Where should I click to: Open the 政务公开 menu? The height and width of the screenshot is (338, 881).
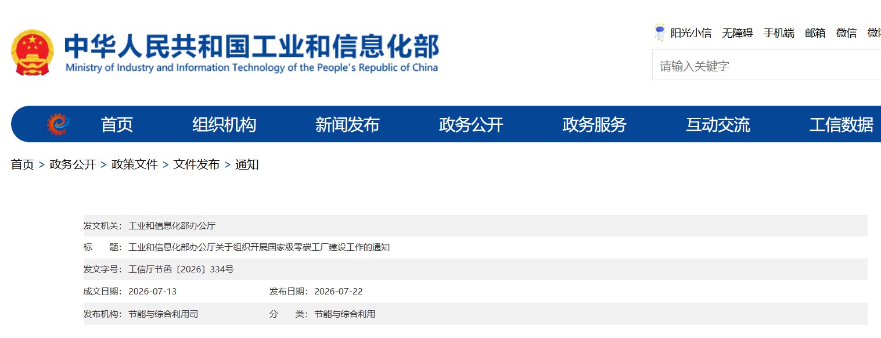pos(471,124)
